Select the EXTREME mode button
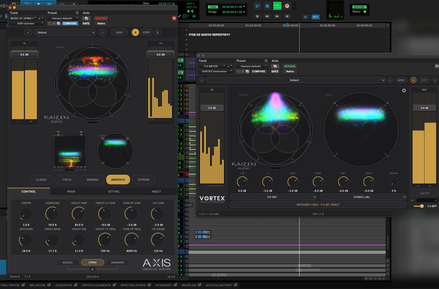Screen dimensions: 439x289 tap(144, 180)
